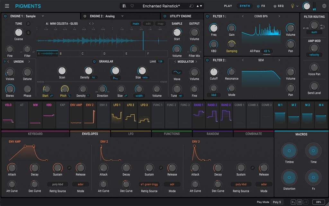Click the random Start mode icon

[x=51, y=96]
